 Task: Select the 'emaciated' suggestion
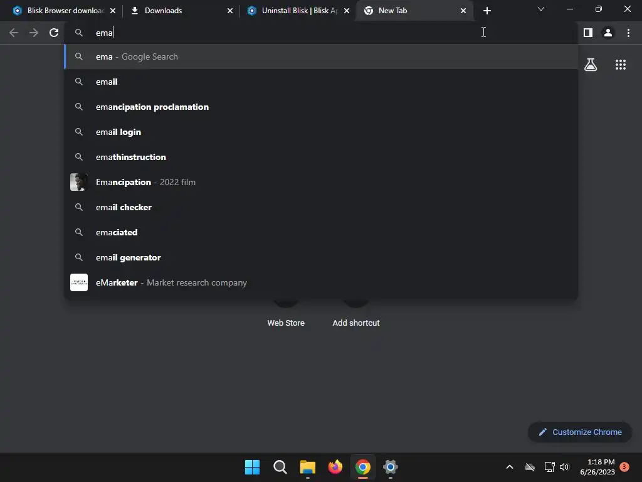pyautogui.click(x=321, y=232)
